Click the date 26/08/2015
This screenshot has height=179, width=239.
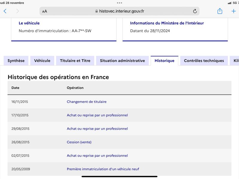click(x=20, y=142)
